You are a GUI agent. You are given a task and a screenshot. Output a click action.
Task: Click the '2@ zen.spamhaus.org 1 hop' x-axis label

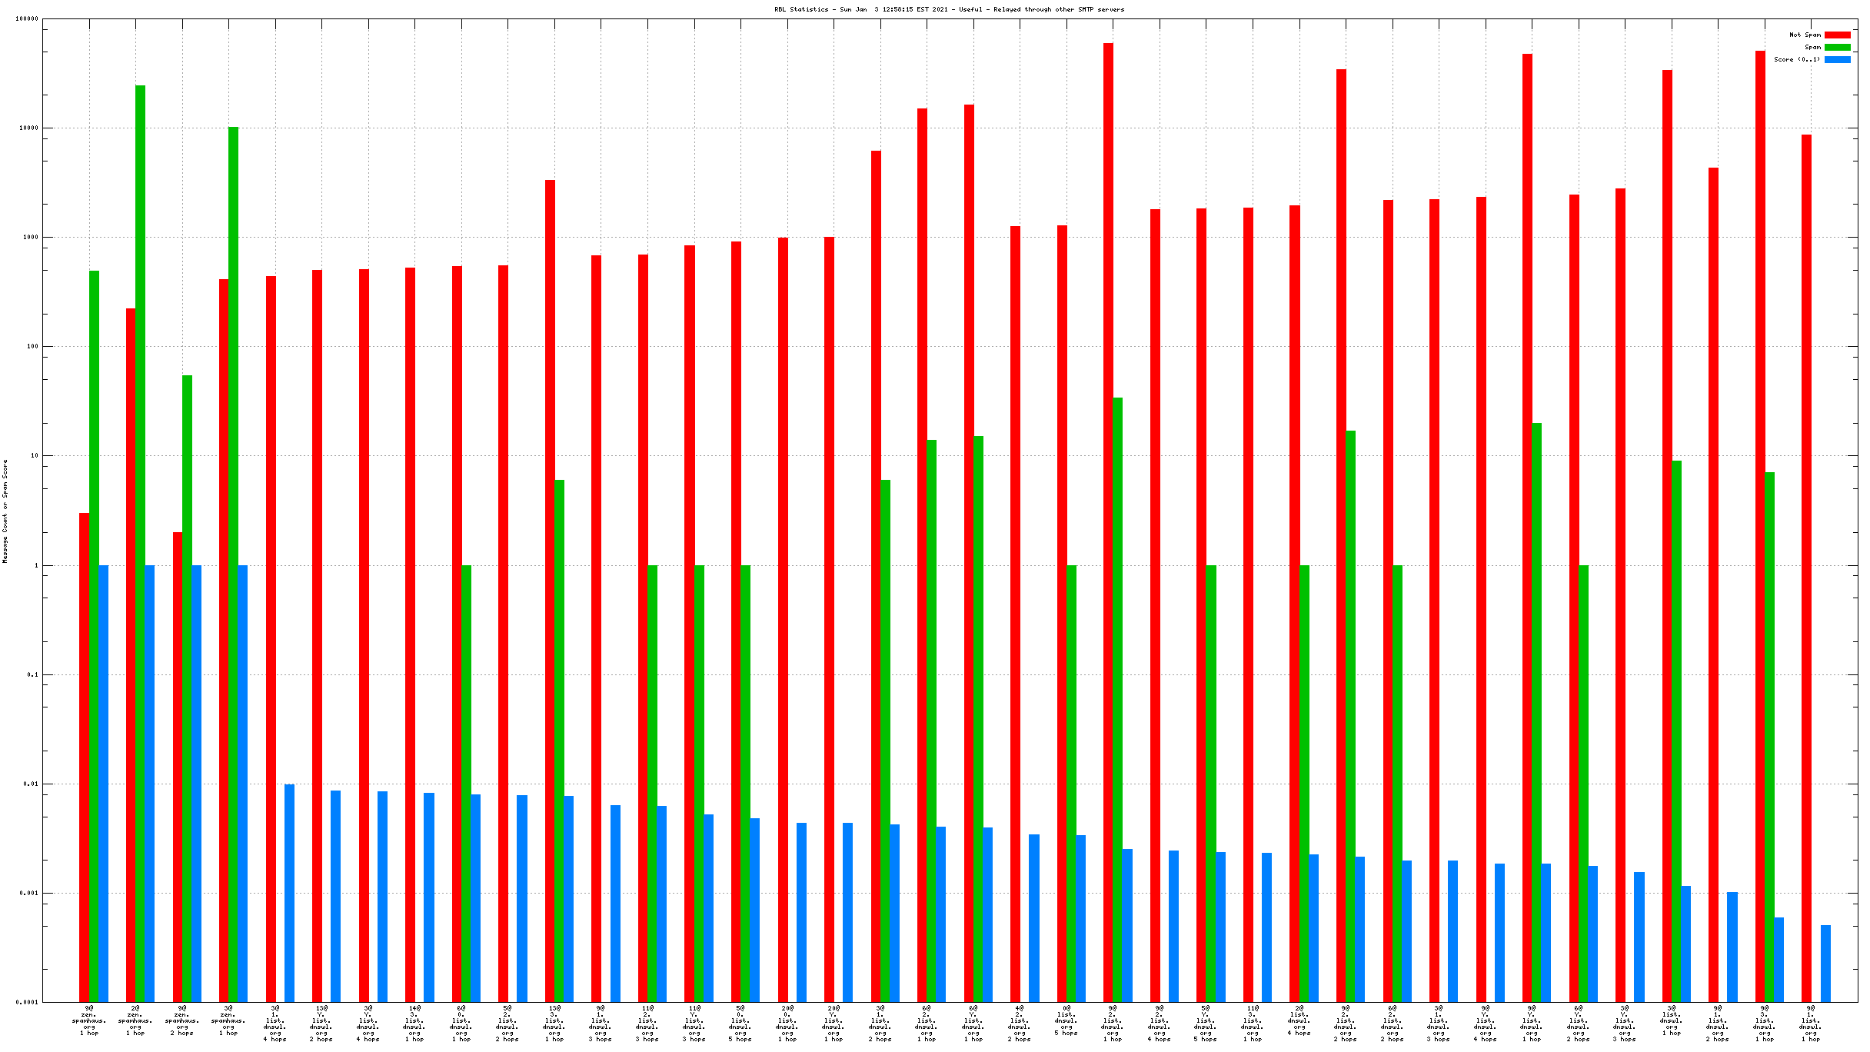point(135,1020)
